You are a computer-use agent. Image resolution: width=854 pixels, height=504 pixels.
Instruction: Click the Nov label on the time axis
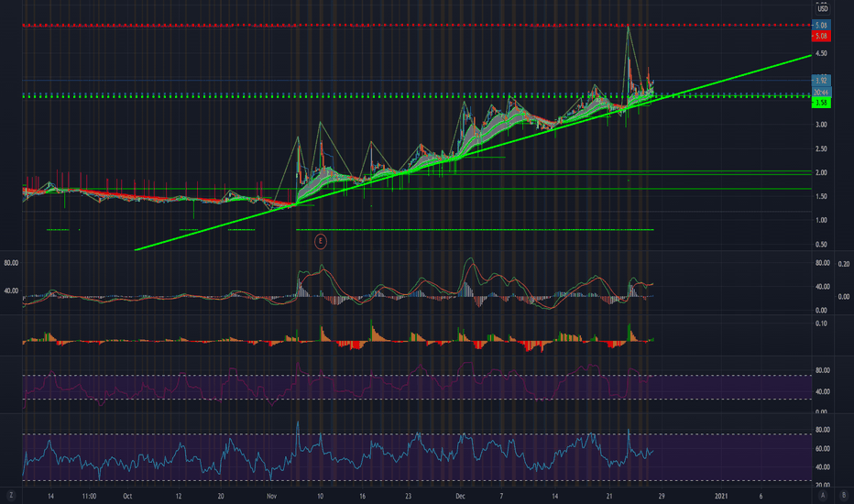point(272,496)
